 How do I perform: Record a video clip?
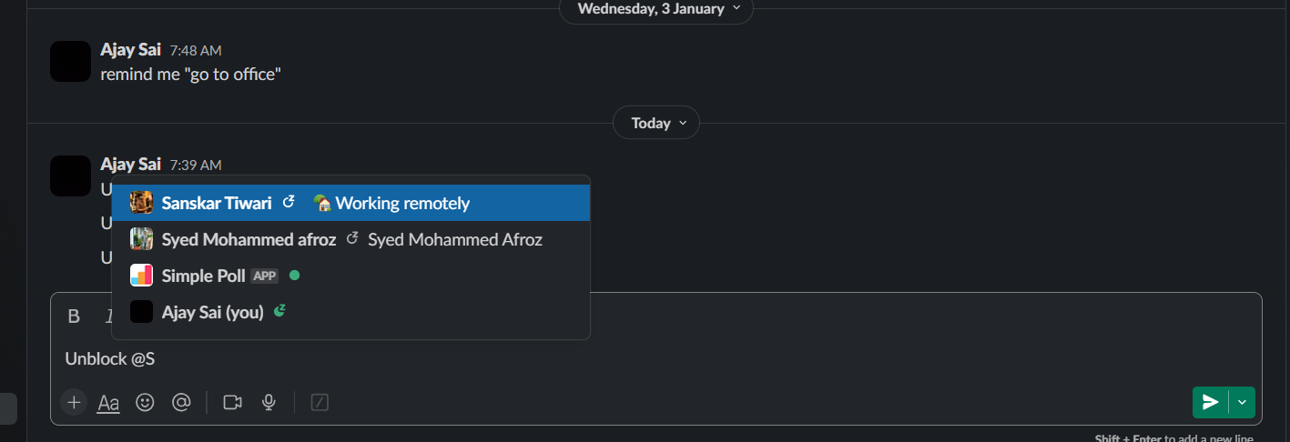pos(232,402)
